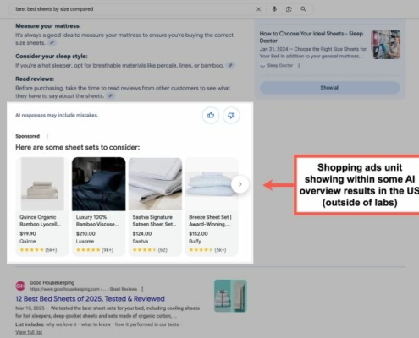
Task: Open link chip after read reviews text
Action: (111, 95)
